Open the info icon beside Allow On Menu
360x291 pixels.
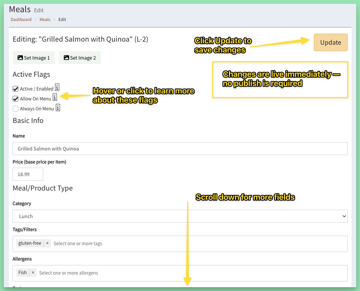coord(55,97)
